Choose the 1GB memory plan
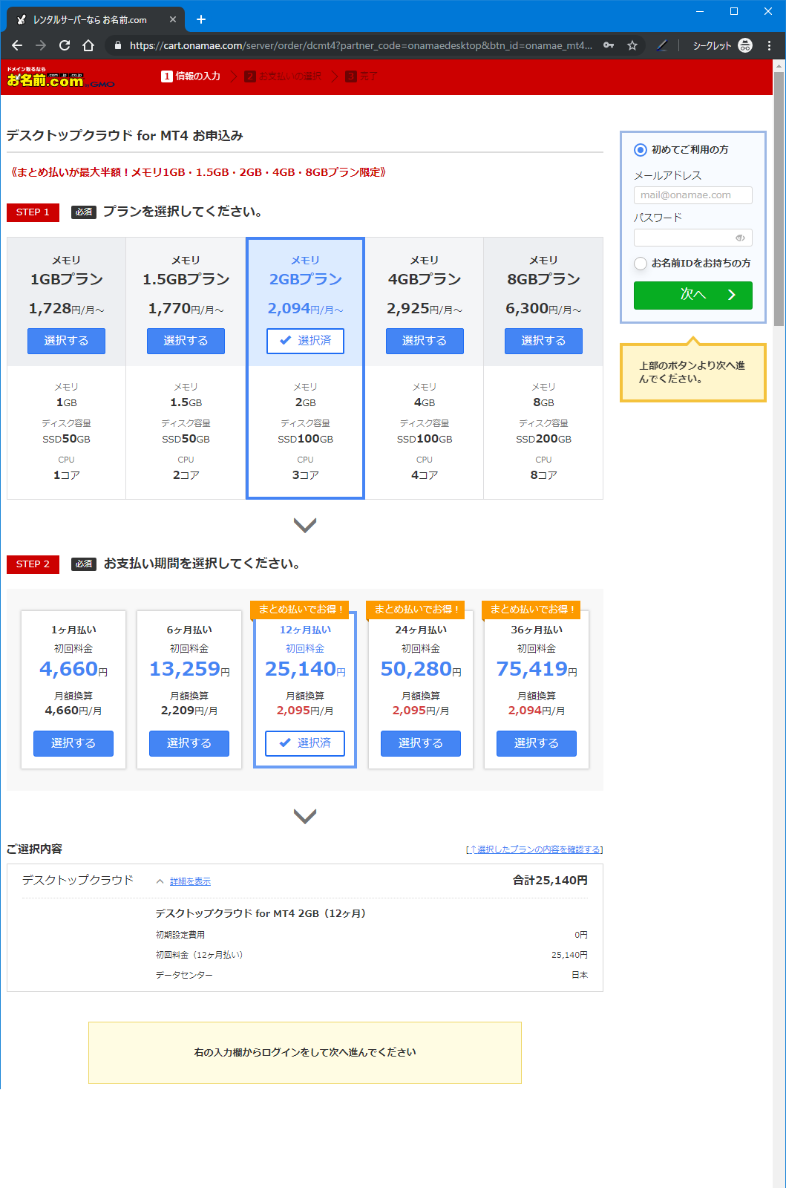The image size is (786, 1188). pos(66,341)
